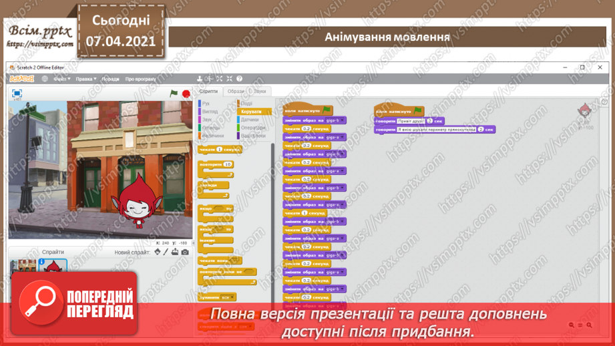Image resolution: width=615 pixels, height=346 pixels.
Task: Select the Звук block category
Action: pos(207,120)
